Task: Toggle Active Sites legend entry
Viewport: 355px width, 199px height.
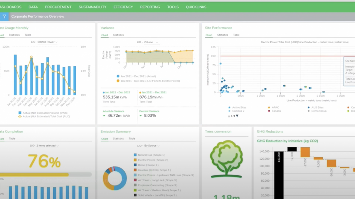Action: click(237, 107)
